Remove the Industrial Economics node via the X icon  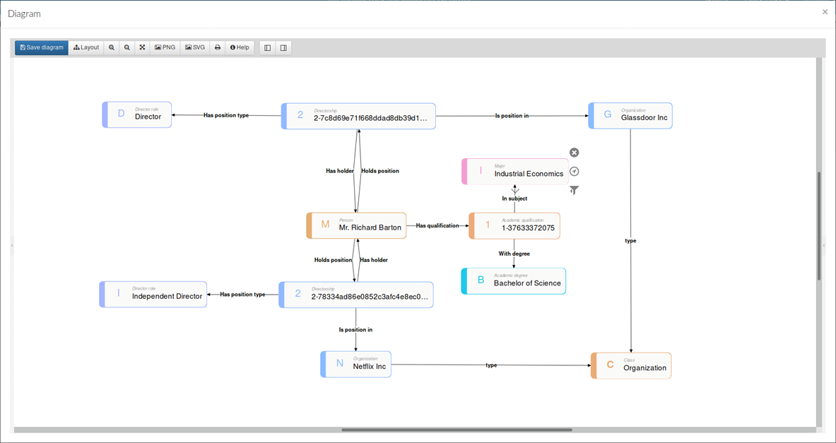click(575, 153)
